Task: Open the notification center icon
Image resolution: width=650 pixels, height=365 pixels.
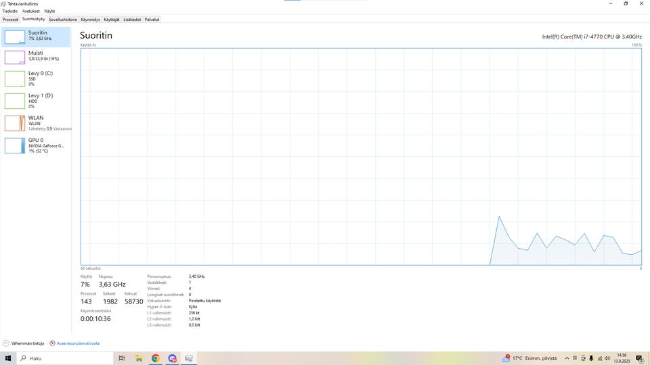Action: pyautogui.click(x=640, y=358)
